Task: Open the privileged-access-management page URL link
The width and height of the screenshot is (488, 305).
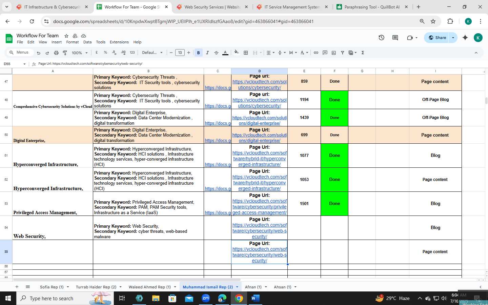Action: pos(260,207)
